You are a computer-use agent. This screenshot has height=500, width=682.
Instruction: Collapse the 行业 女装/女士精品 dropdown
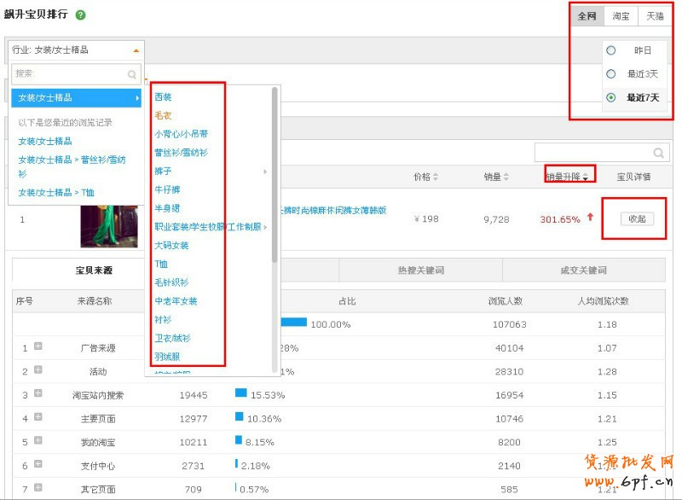[136, 50]
